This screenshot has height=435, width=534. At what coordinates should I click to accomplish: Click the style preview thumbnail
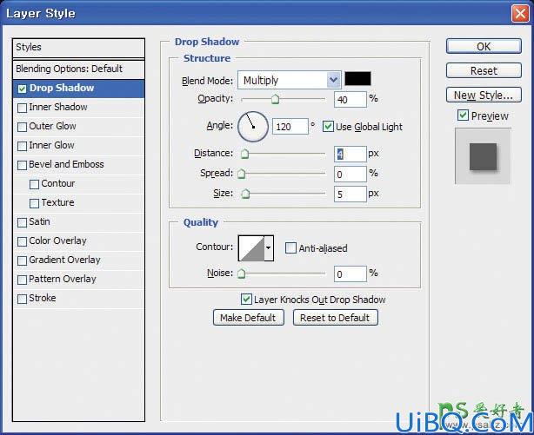pos(483,156)
